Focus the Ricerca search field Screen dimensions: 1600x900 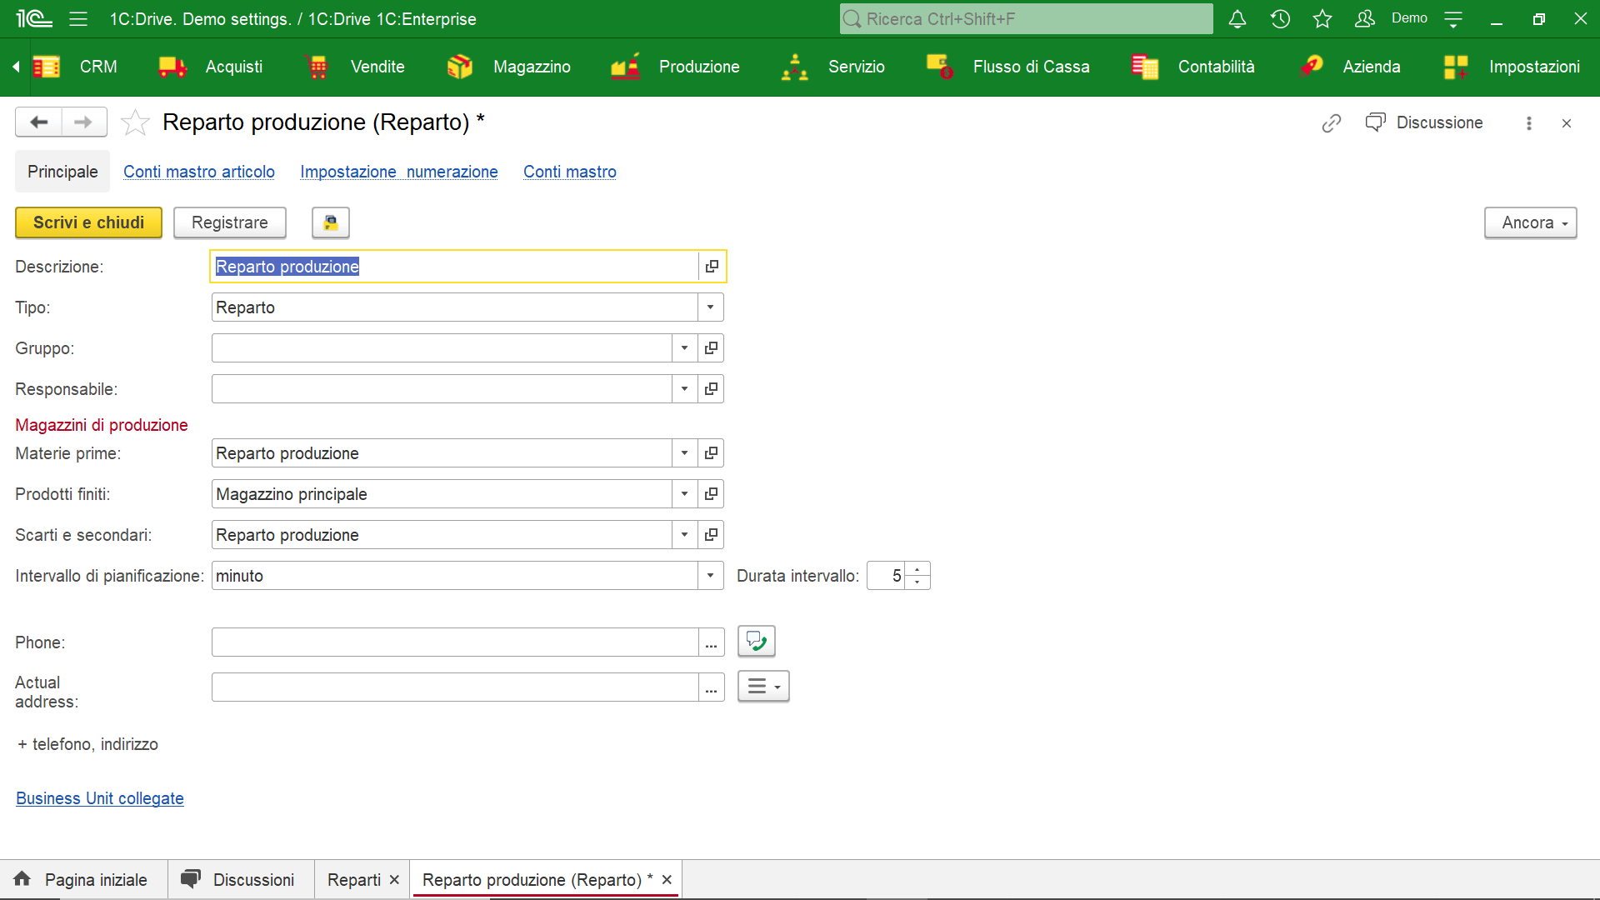click(x=1026, y=18)
